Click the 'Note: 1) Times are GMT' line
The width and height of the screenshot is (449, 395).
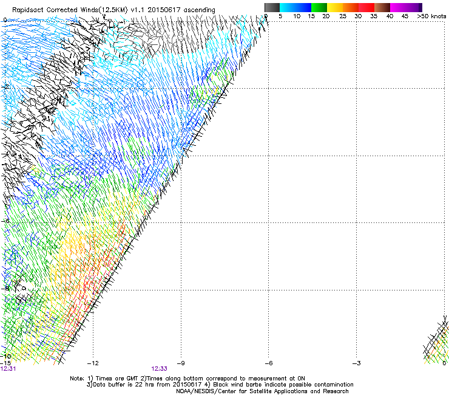pyautogui.click(x=187, y=379)
